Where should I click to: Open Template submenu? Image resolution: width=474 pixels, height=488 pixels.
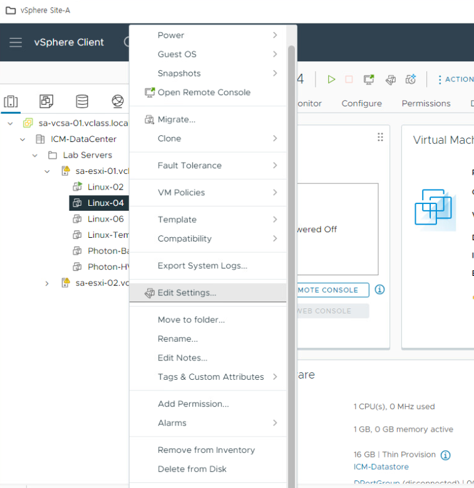coord(208,220)
